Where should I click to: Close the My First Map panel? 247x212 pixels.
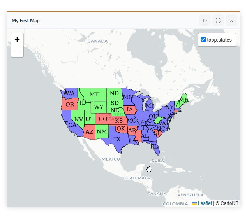231,21
